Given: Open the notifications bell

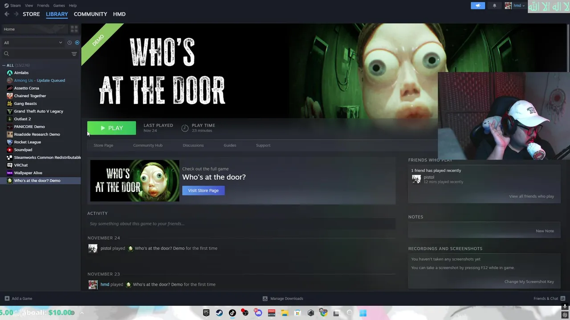Looking at the screenshot, I should point(494,6).
